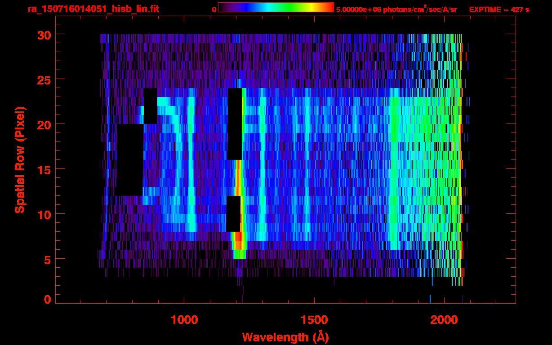Click the large black masked block near 800 Å
Image resolution: width=552 pixels, height=345 pixels.
pos(130,159)
